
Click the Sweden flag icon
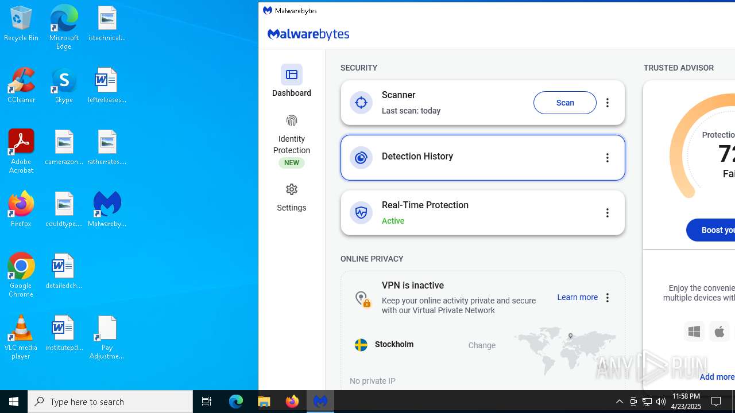point(361,345)
